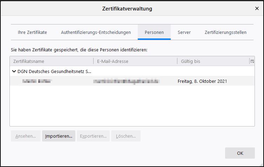Click the date Freitag, 8. Oktober 2021
Screen dimensions: 264x167
[x=202, y=81]
